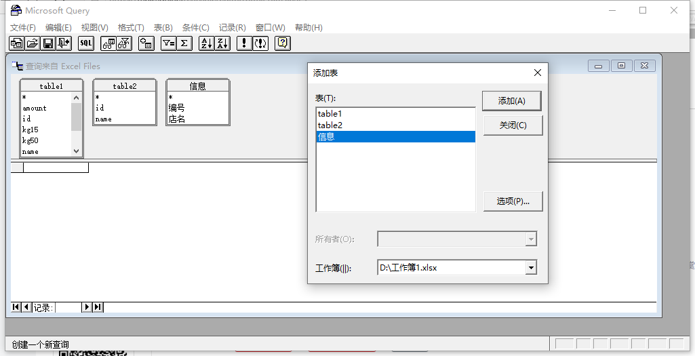Viewport: 695px width, 356px height.
Task: Click the New Query toolbar icon
Action: (x=17, y=43)
